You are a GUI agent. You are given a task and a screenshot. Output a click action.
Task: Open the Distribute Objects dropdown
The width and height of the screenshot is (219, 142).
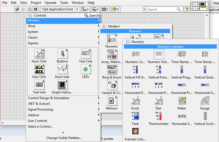(95, 9)
